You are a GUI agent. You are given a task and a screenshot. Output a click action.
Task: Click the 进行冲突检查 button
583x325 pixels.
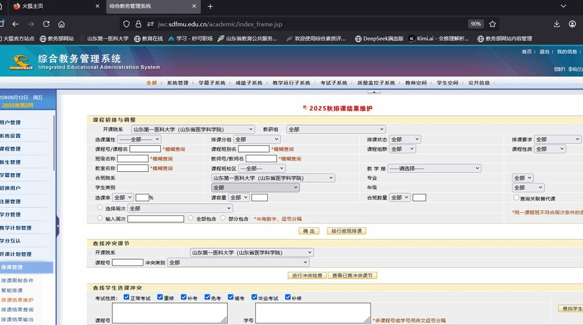pyautogui.click(x=307, y=275)
